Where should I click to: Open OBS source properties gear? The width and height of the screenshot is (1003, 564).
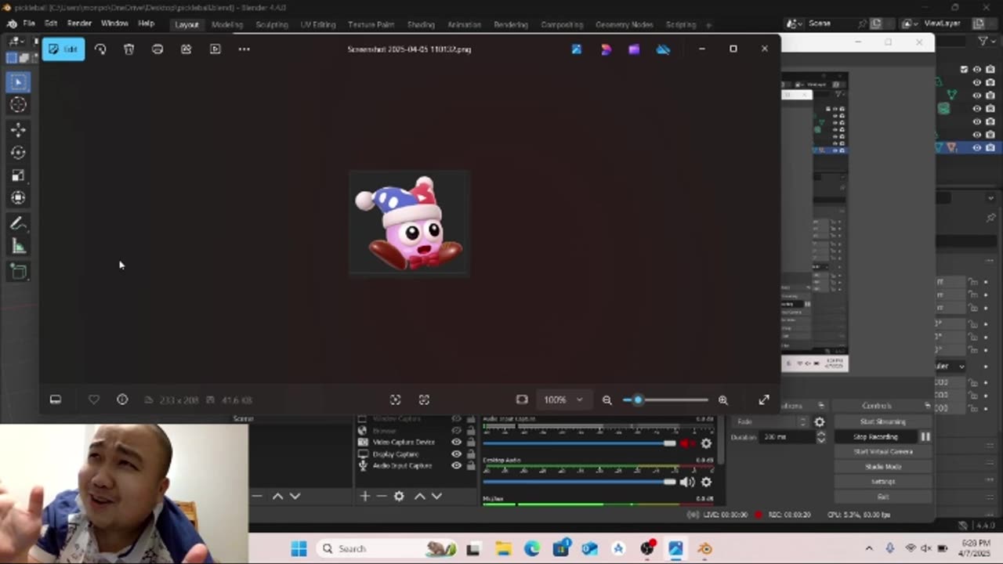[x=399, y=496]
